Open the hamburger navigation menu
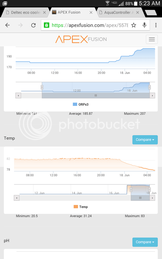The height and width of the screenshot is (259, 162). tap(152, 39)
